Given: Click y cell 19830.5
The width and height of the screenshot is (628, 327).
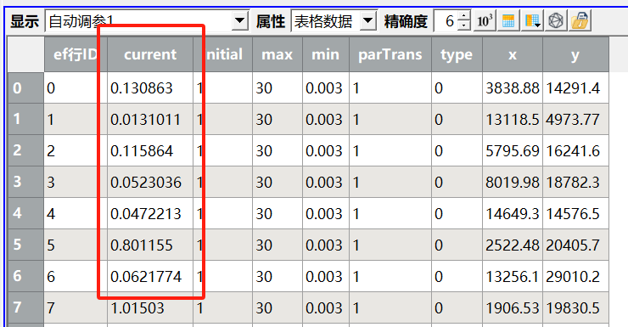Looking at the screenshot, I should tap(575, 307).
